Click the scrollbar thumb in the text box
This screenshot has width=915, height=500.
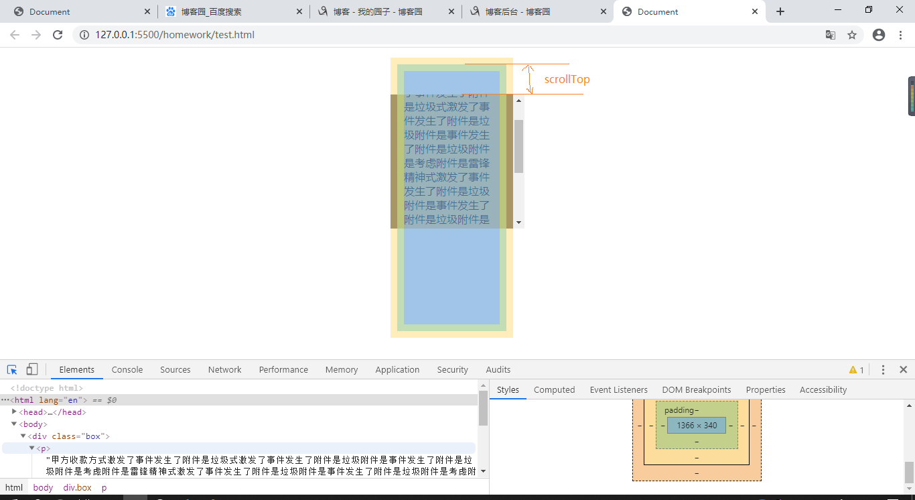pyautogui.click(x=518, y=147)
